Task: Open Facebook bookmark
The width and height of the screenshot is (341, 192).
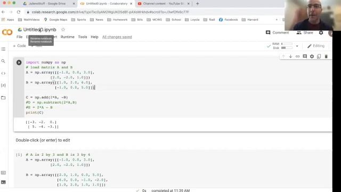Action: click(229, 20)
